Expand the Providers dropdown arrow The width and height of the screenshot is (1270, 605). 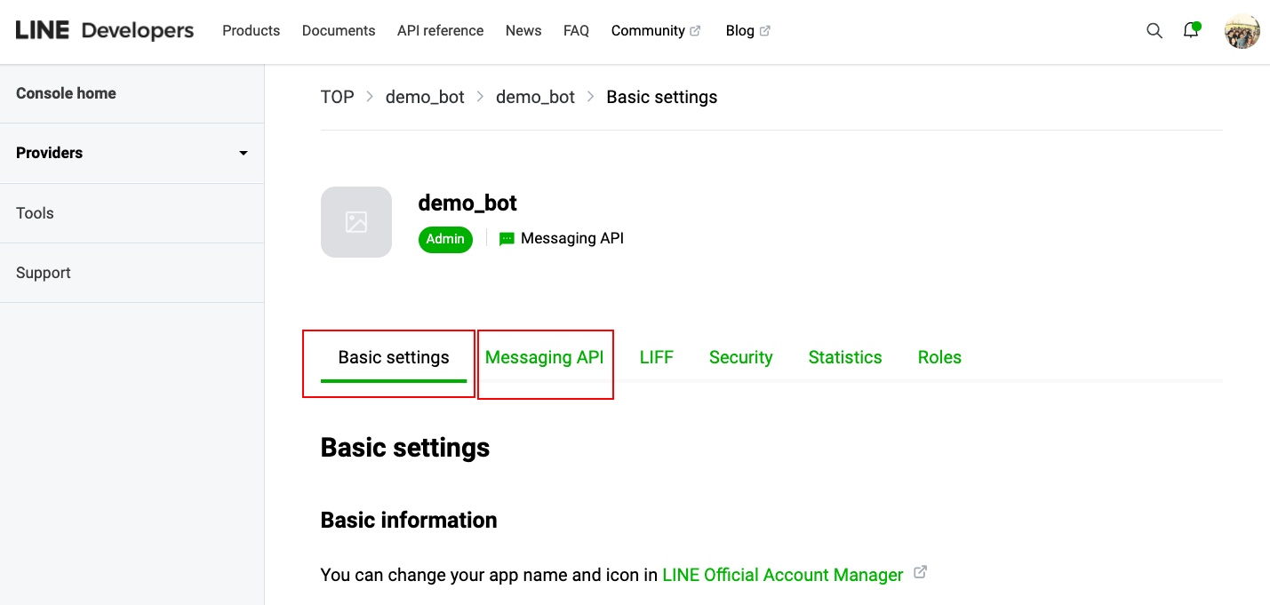pos(244,154)
